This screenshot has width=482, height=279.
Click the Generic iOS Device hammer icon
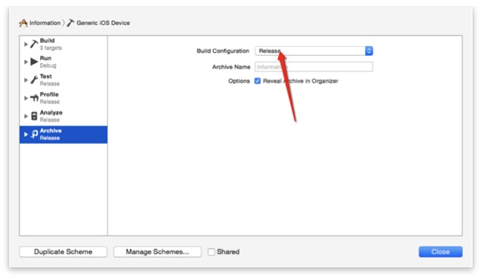[71, 23]
